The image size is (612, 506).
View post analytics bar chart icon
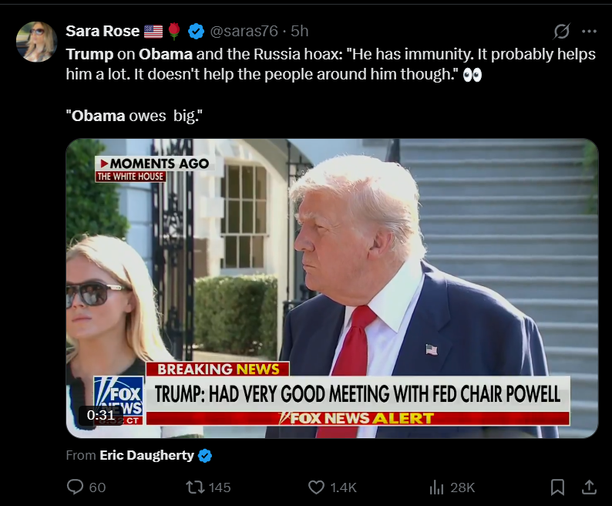point(436,487)
